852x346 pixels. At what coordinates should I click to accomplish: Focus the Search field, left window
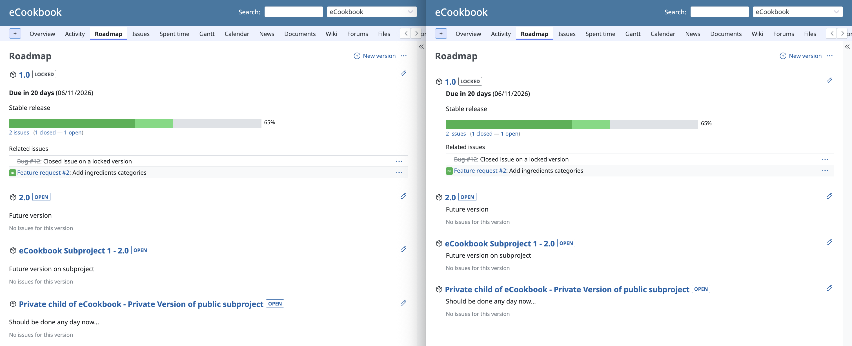pyautogui.click(x=294, y=12)
